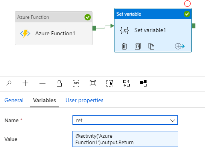Add output activity via plus-arrow icon
The height and width of the screenshot is (151, 205).
coord(180,46)
